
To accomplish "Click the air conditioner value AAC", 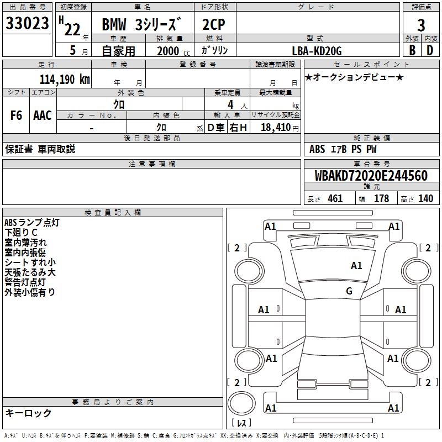I will coord(43,115).
